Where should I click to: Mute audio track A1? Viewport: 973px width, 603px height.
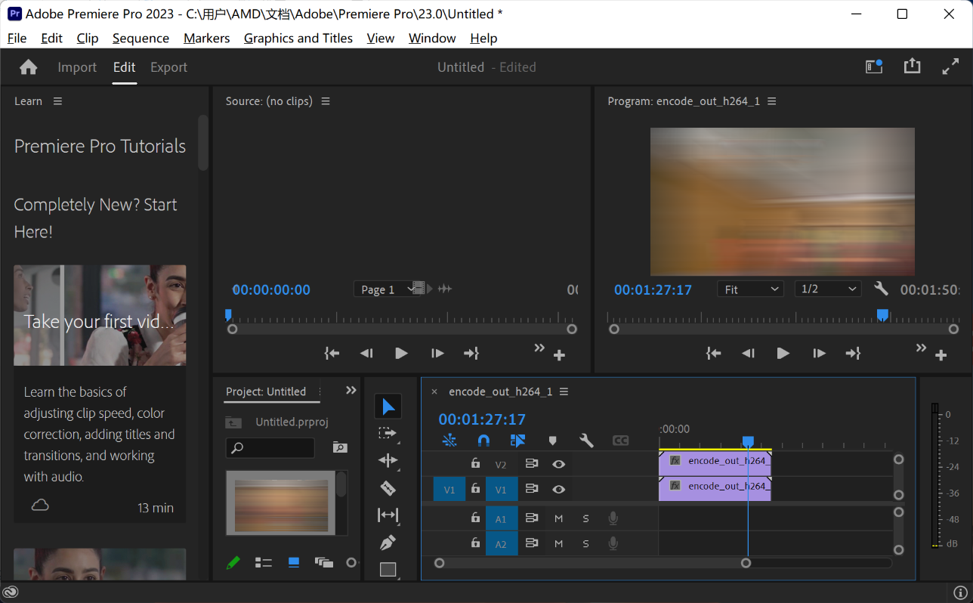558,518
